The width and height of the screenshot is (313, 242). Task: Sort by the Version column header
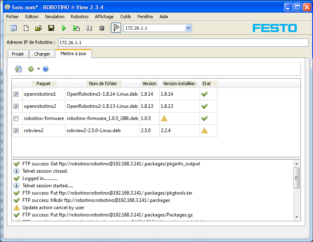(x=149, y=84)
